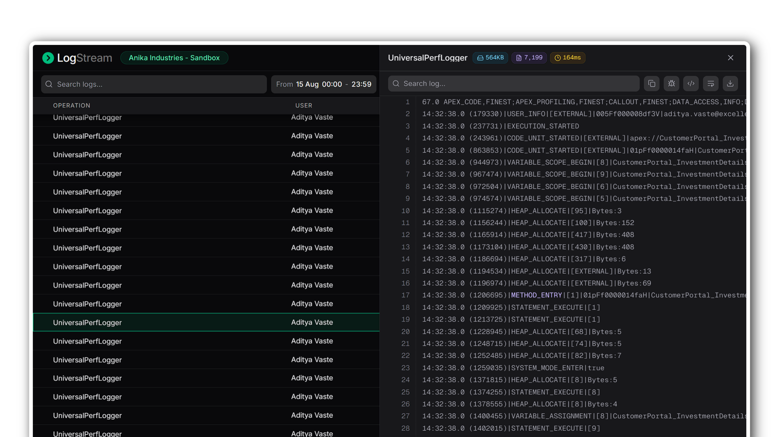The width and height of the screenshot is (778, 437).
Task: Select HEAP_ALLOCATE|[68]|Bytes:5 line
Action: pyautogui.click(x=522, y=332)
